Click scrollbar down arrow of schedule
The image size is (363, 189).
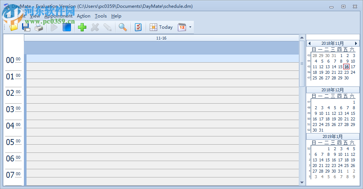(x=302, y=183)
